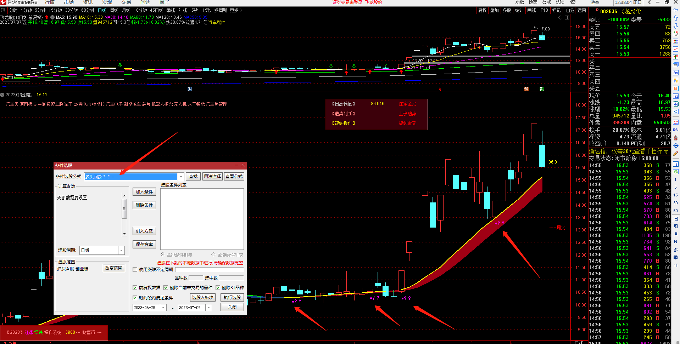The image size is (680, 344).
Task: Click the 执行选股 button
Action: point(232,298)
